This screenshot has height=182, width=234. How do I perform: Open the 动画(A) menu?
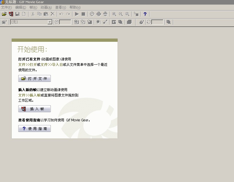(46, 7)
